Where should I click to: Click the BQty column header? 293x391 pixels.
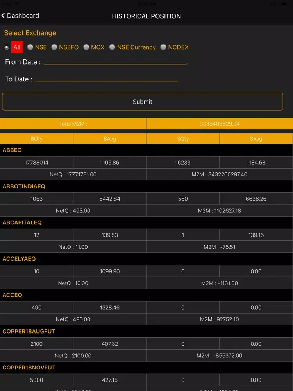[x=36, y=139]
